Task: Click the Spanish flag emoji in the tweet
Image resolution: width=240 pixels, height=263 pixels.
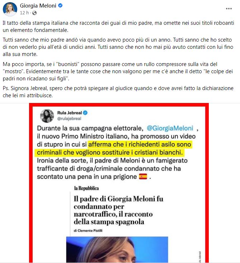Action: point(143,177)
